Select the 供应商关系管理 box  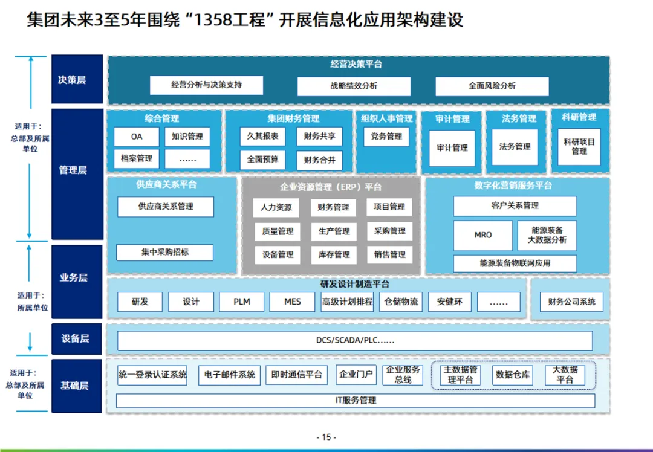coord(166,207)
